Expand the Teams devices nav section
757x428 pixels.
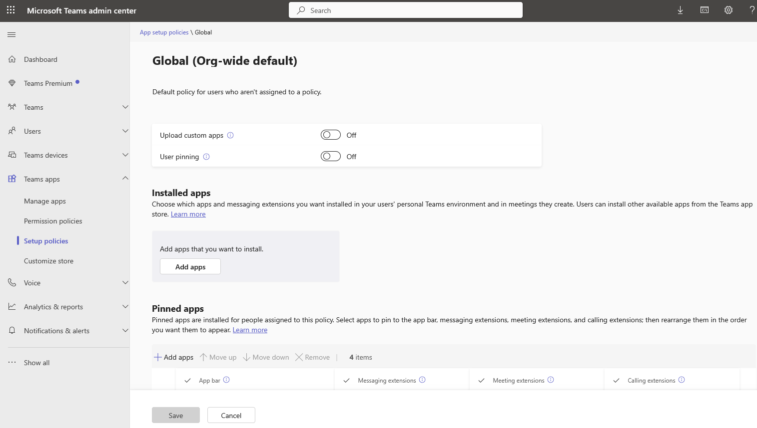pyautogui.click(x=125, y=155)
